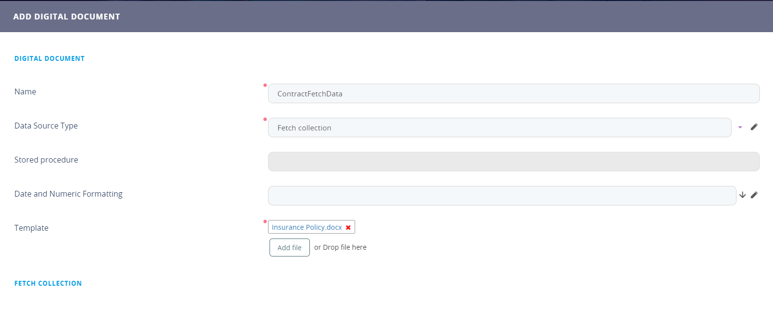Click the greyed-out Stored procedure field
Viewport: 773px width, 330px height.
[513, 162]
